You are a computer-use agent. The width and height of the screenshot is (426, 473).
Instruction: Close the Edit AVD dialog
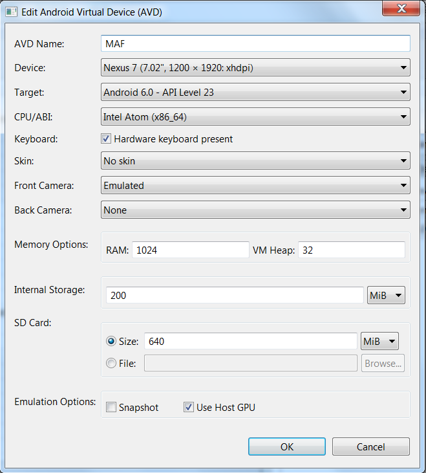tap(401, 8)
